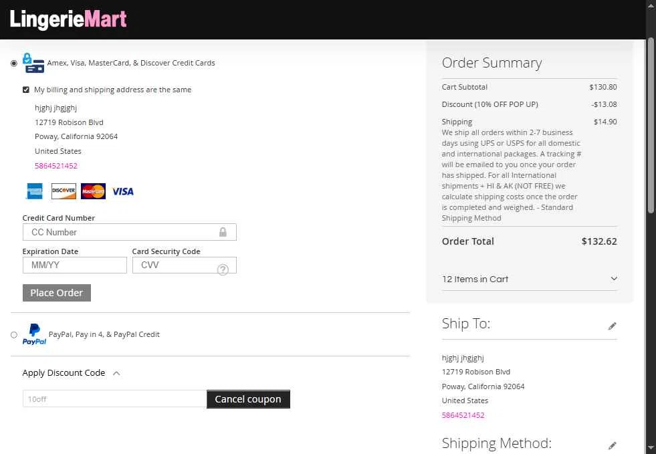Click the Shipping $14.90 value
656x454 pixels.
tap(605, 122)
